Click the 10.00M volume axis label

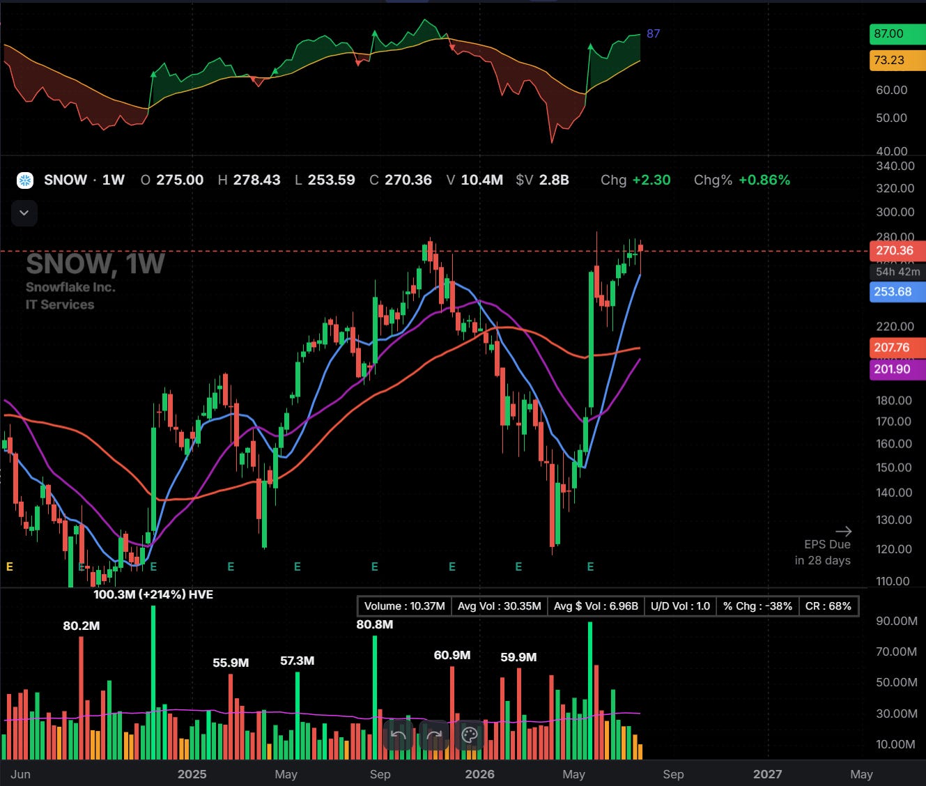[x=896, y=744]
